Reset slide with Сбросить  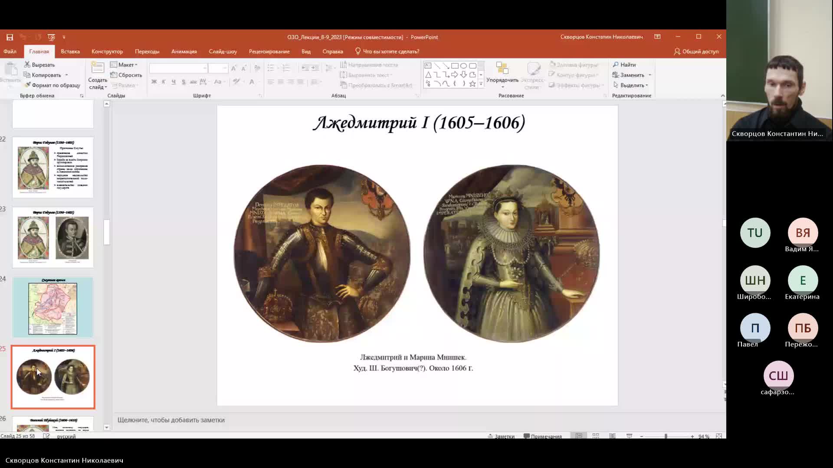(x=126, y=75)
